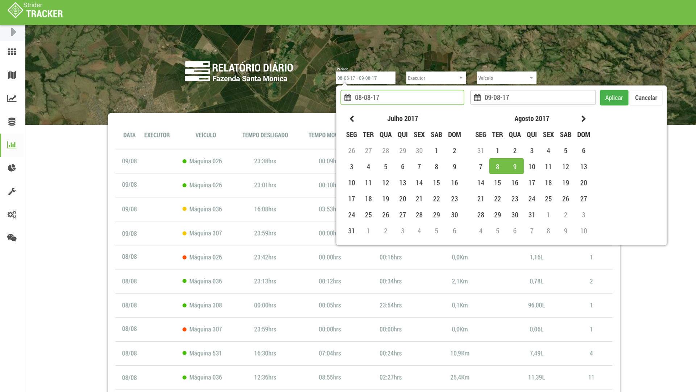Open the line chart trends icon
The height and width of the screenshot is (392, 696).
pos(12,98)
